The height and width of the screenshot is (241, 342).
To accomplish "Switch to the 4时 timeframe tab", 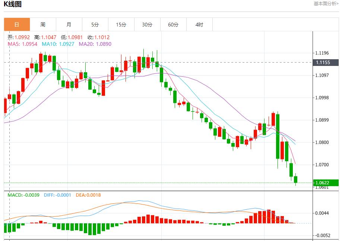I will click(x=199, y=25).
